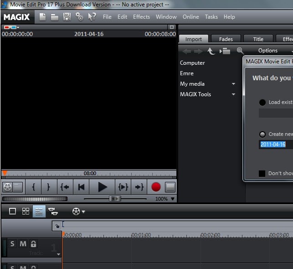This screenshot has height=269, width=293.
Task: Click the MAGIX Tools entry
Action: (195, 94)
